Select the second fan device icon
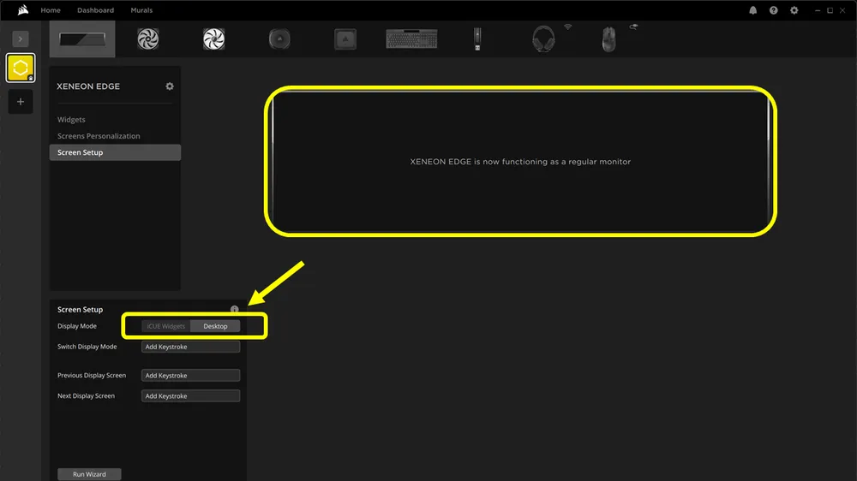 coord(213,39)
